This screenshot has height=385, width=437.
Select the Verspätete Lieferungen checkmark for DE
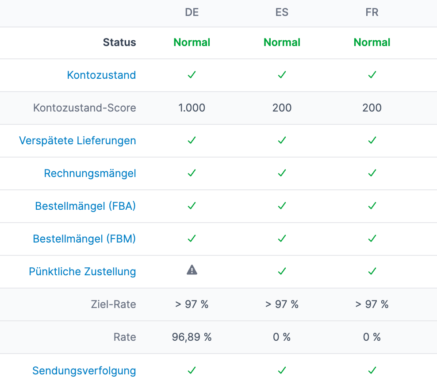click(192, 140)
